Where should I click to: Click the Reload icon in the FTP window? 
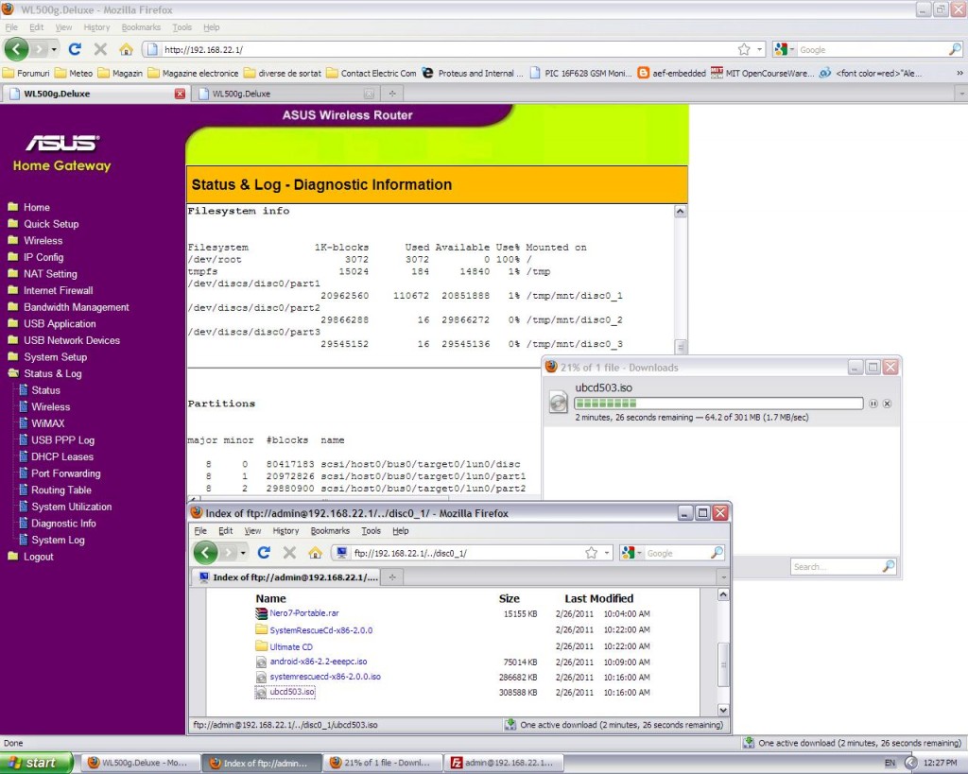click(264, 552)
